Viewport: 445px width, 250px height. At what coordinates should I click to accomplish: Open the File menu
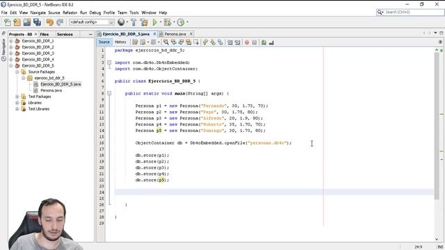click(x=4, y=12)
